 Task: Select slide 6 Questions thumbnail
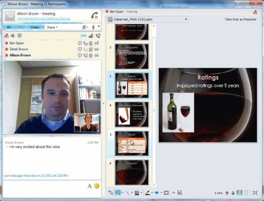click(x=132, y=172)
